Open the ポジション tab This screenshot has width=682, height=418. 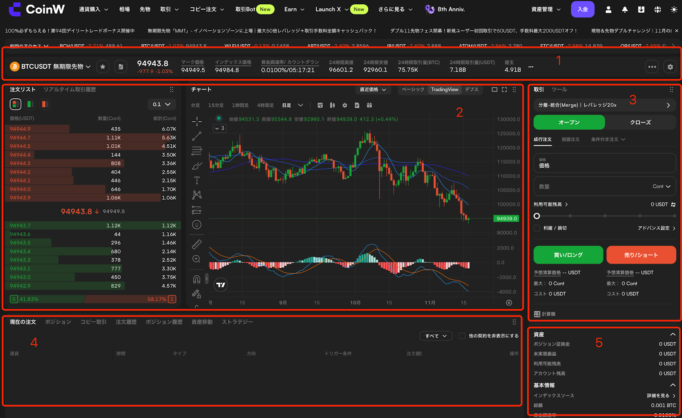point(58,322)
